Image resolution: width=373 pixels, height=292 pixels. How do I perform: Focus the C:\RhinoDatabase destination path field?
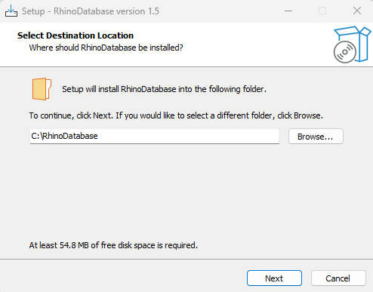(155, 137)
